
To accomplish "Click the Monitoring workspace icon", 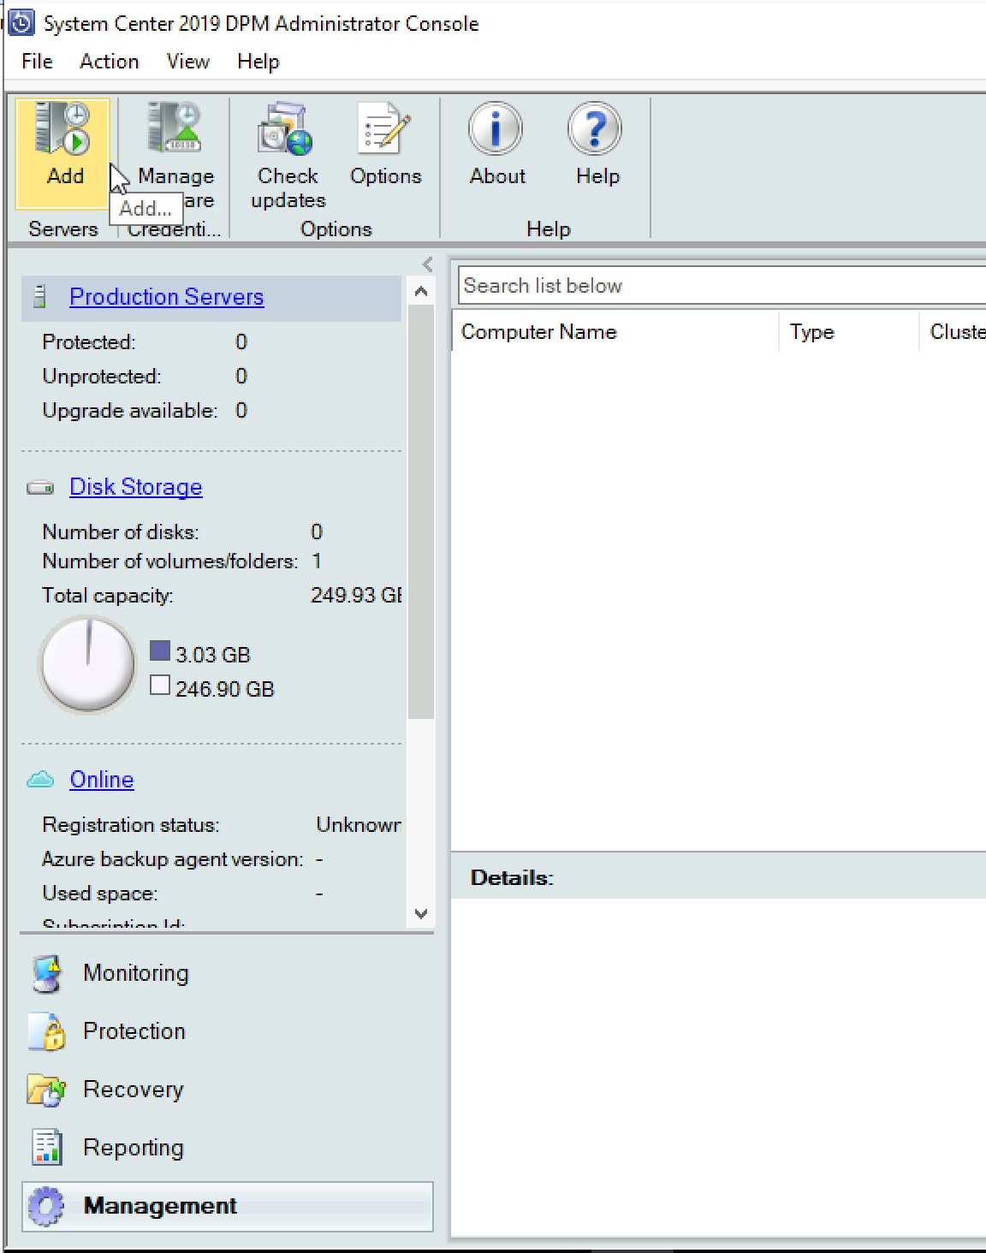I will point(47,974).
